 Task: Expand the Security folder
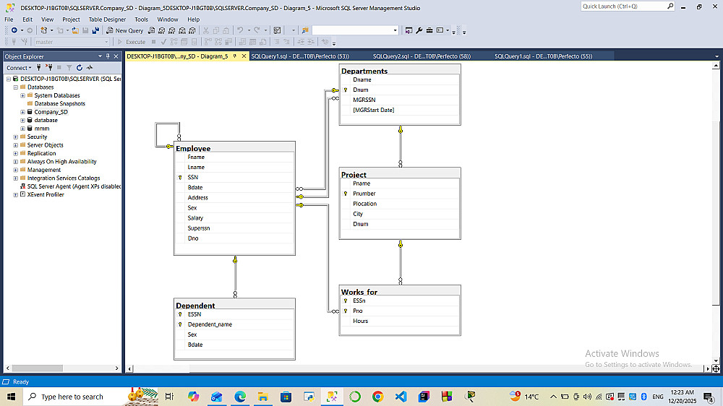pyautogui.click(x=16, y=137)
